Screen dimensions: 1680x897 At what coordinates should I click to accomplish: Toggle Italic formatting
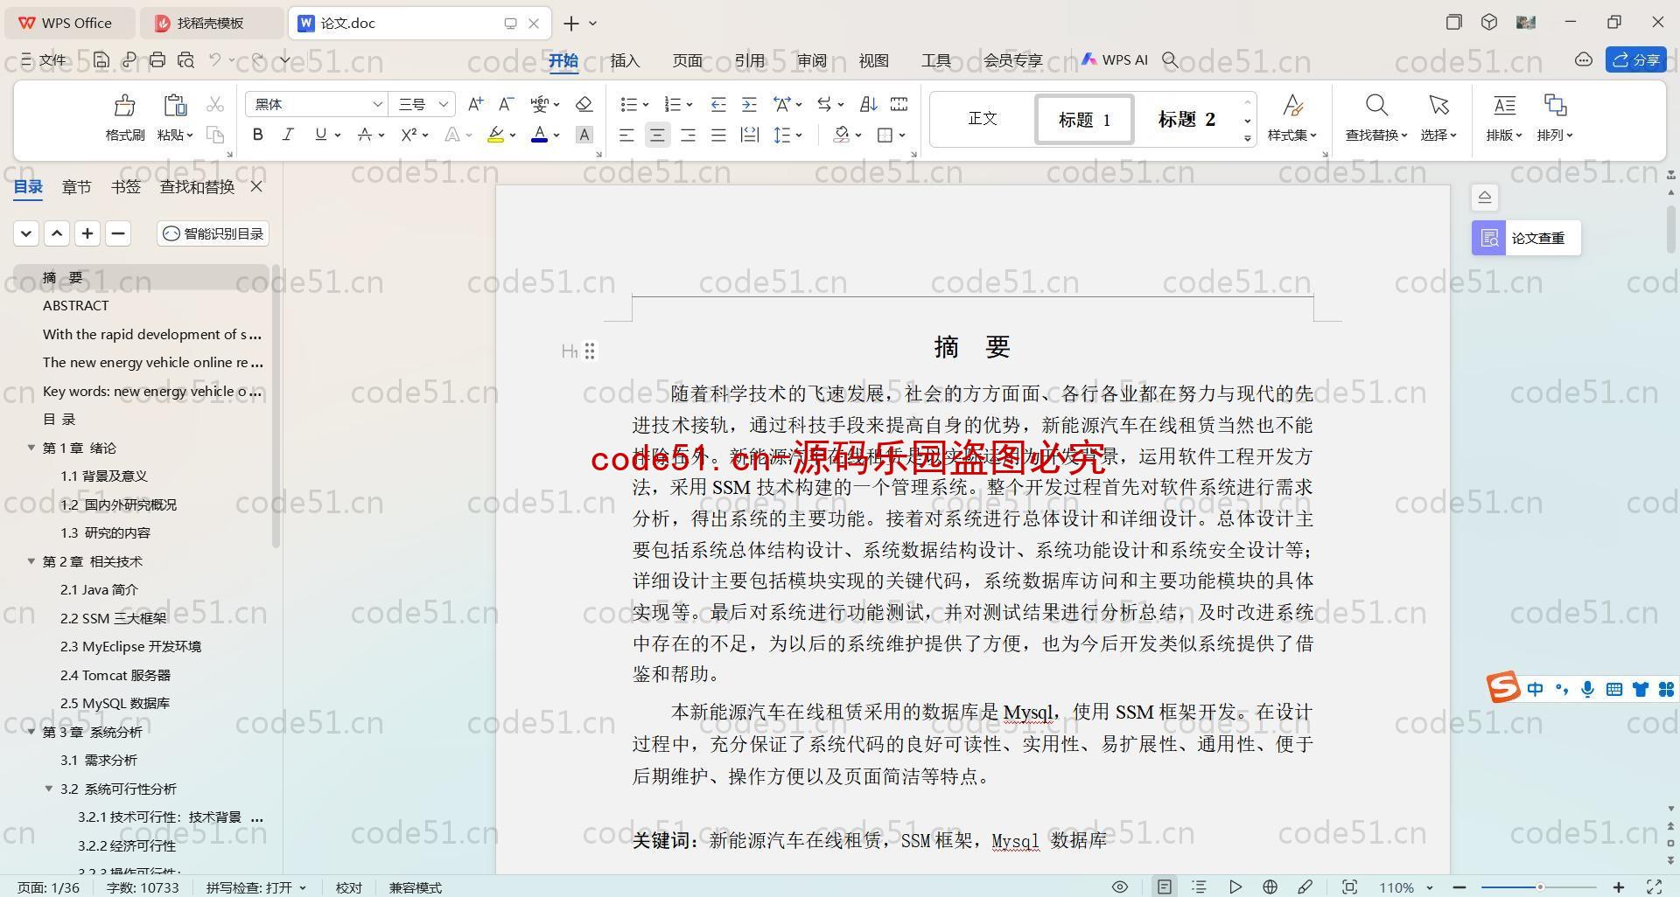[x=288, y=135]
